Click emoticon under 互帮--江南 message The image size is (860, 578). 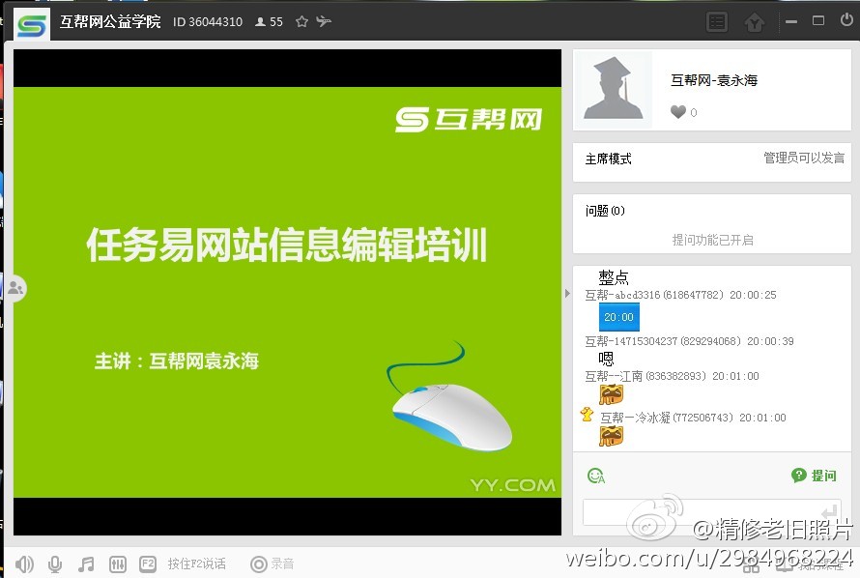612,394
